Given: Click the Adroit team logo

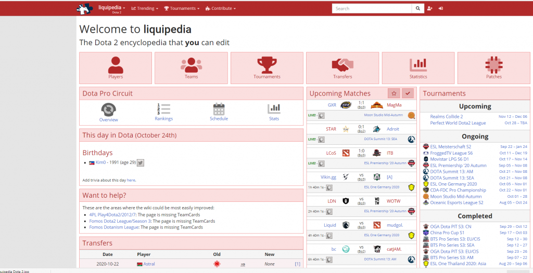Looking at the screenshot, I should tap(376, 129).
